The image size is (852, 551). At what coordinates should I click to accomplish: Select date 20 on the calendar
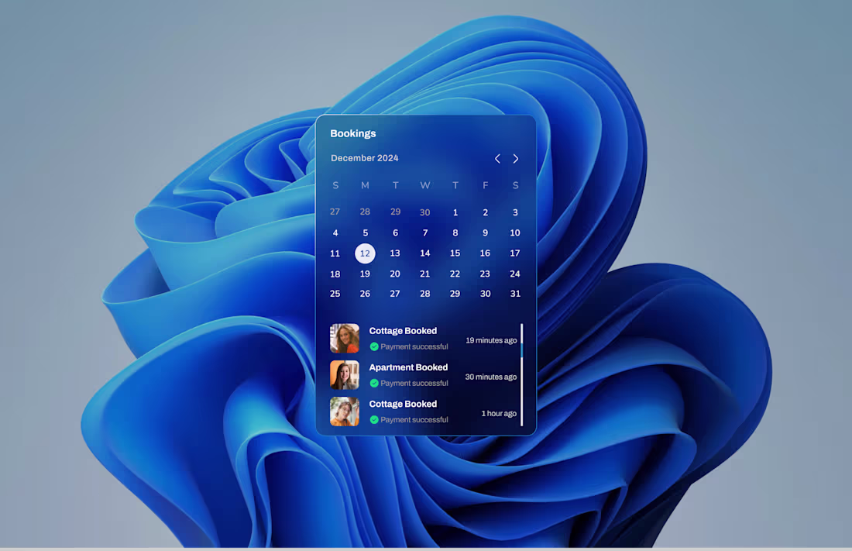395,274
